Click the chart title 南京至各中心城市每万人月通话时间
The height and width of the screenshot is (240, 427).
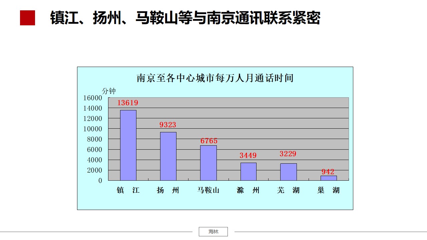click(215, 78)
